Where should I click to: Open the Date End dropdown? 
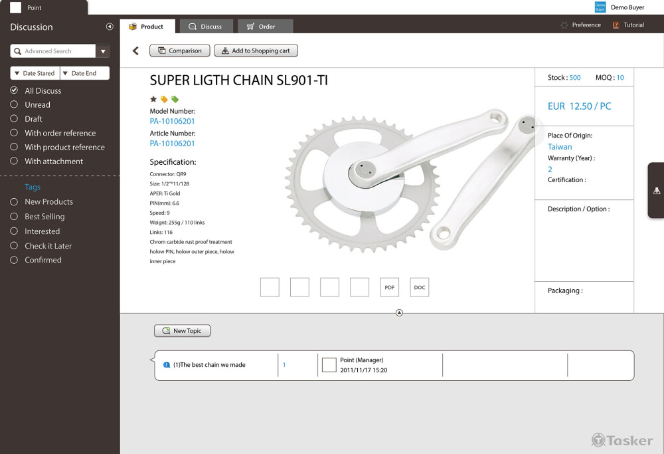click(84, 73)
